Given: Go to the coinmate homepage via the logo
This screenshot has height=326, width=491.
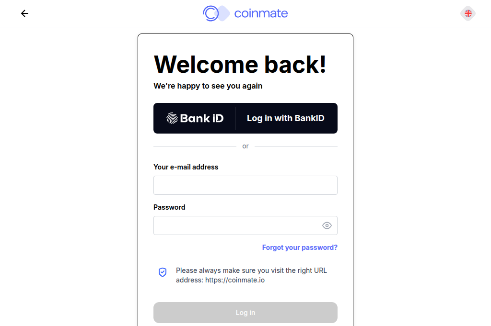Looking at the screenshot, I should (245, 13).
